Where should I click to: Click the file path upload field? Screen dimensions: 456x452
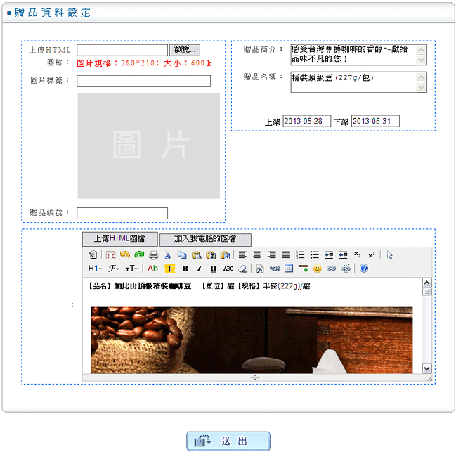(x=122, y=50)
